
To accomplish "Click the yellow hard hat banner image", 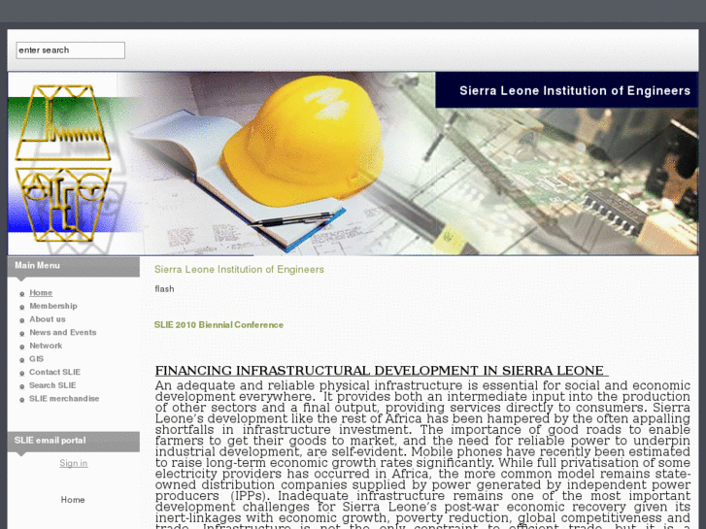I will (302, 141).
